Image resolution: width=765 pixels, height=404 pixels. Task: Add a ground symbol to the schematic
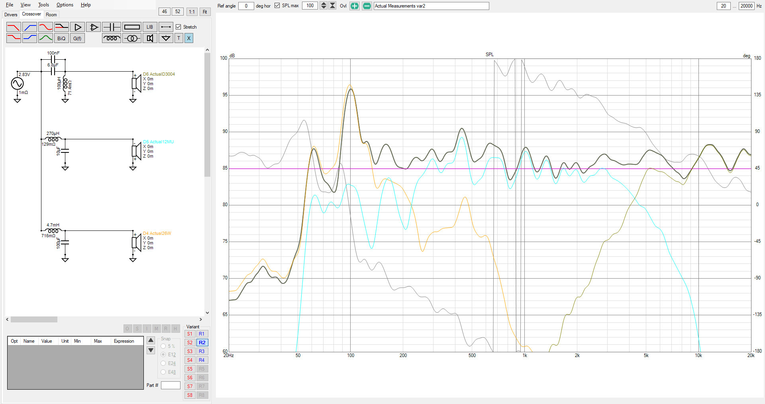[166, 38]
